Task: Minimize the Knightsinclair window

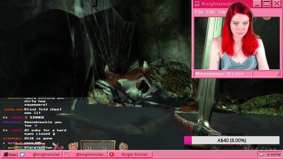Action: tap(257, 4)
